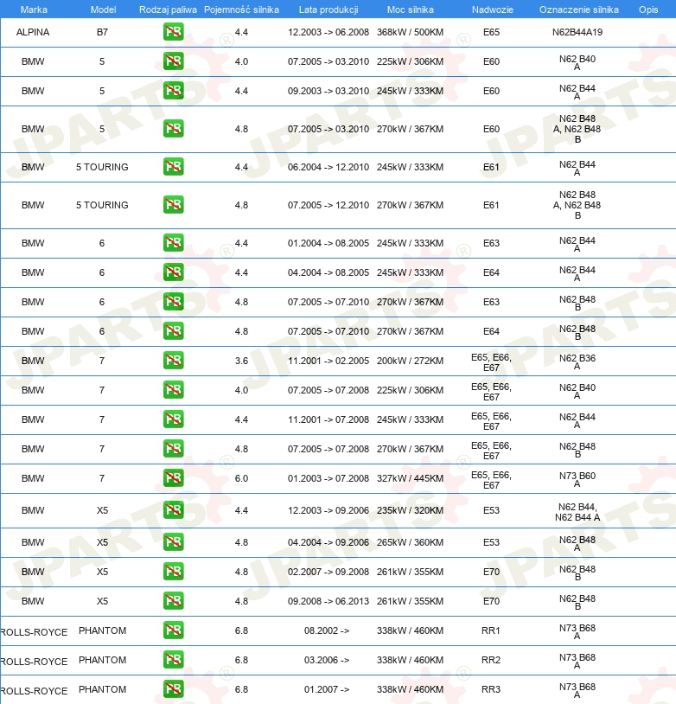676x704 pixels.
Task: Click the petrol fuel icon in ALPINA B7 row
Action: tap(173, 32)
